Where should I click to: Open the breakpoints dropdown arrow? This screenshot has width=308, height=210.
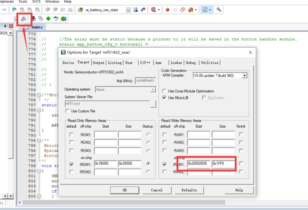[x=196, y=10]
